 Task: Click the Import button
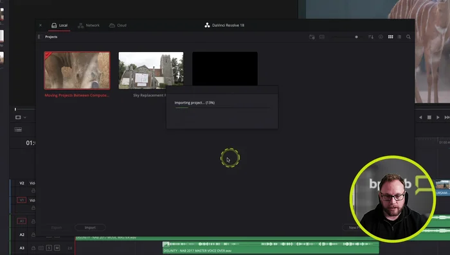pyautogui.click(x=90, y=227)
